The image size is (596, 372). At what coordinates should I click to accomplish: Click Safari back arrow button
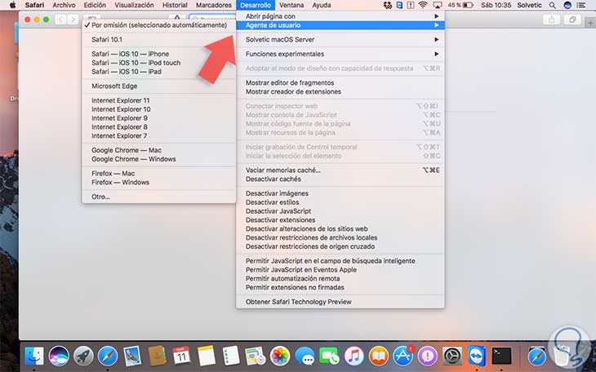click(x=60, y=20)
